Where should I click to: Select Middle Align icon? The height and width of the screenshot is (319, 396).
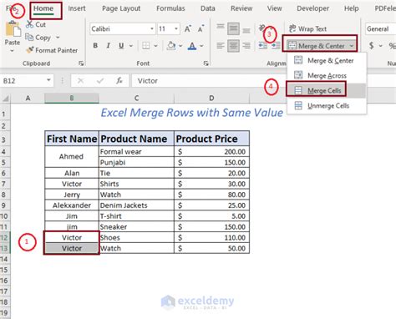tap(233, 28)
